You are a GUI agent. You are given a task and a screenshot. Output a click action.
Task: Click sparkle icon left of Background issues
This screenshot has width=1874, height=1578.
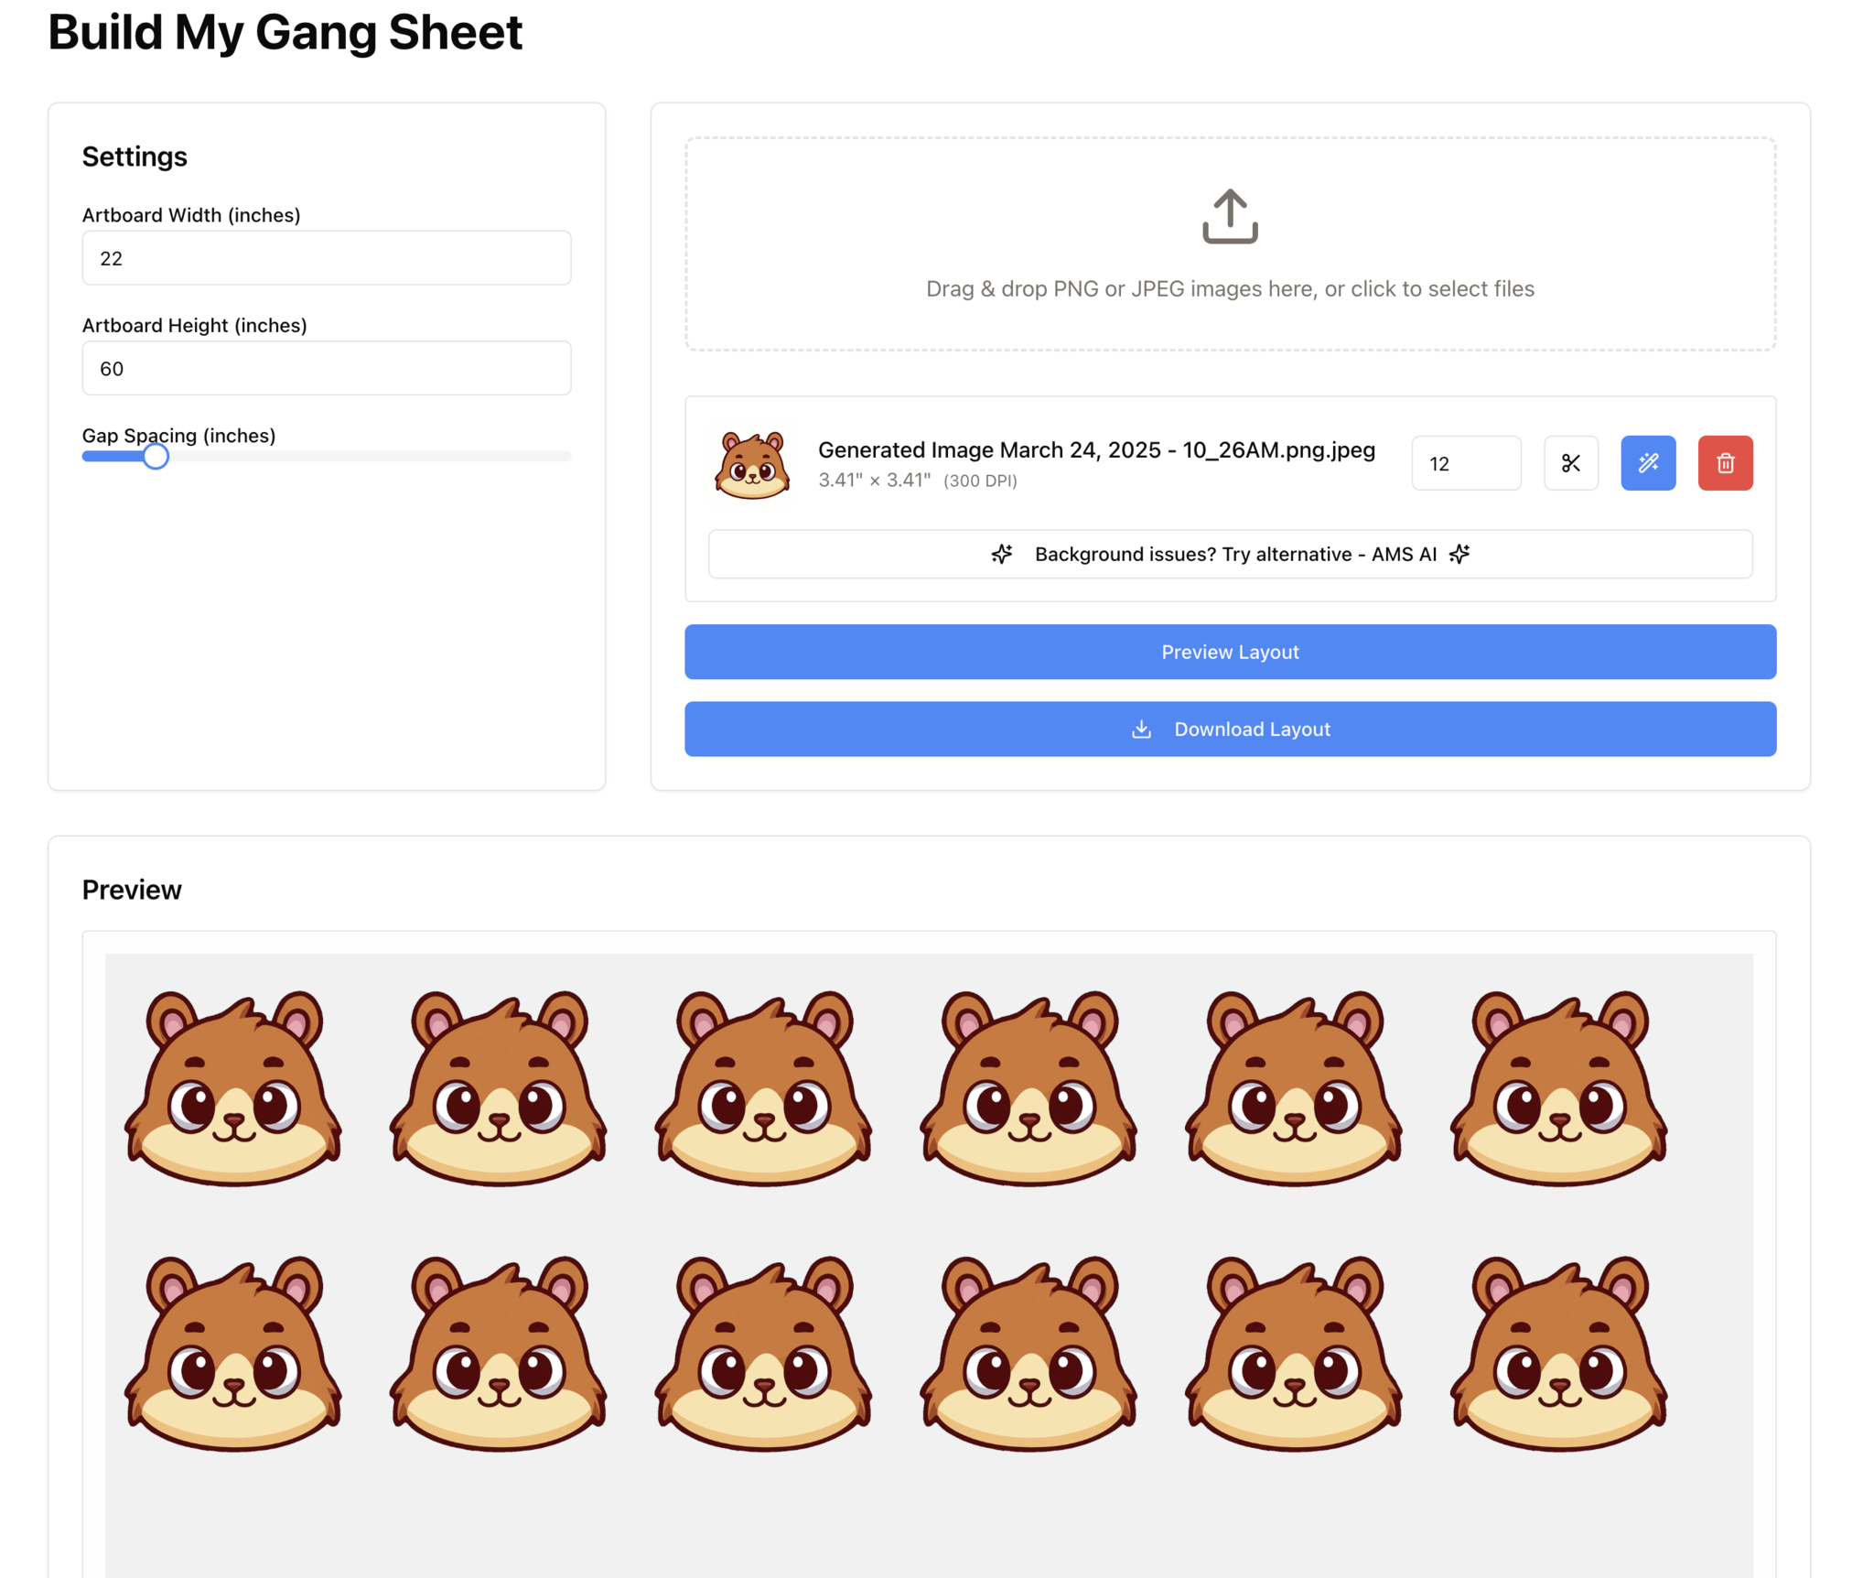point(1001,554)
